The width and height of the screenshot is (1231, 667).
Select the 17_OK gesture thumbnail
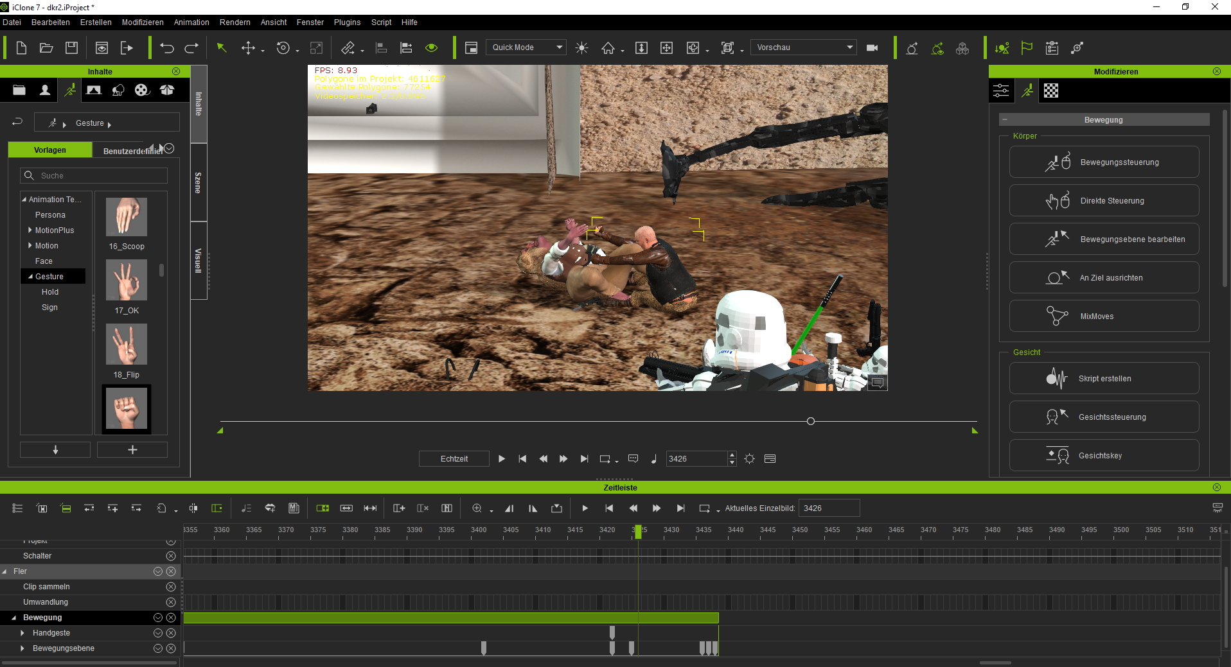click(127, 281)
